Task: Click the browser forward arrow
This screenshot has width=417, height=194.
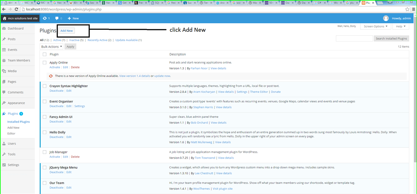Action: pos(10,9)
